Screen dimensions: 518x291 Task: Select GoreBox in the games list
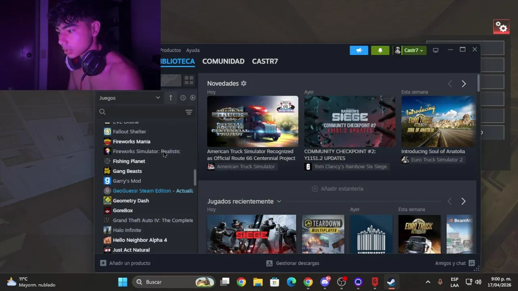pos(123,211)
